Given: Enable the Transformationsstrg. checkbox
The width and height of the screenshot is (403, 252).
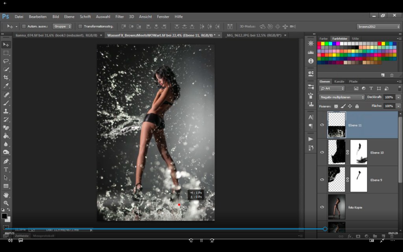Looking at the screenshot, I should click(80, 26).
